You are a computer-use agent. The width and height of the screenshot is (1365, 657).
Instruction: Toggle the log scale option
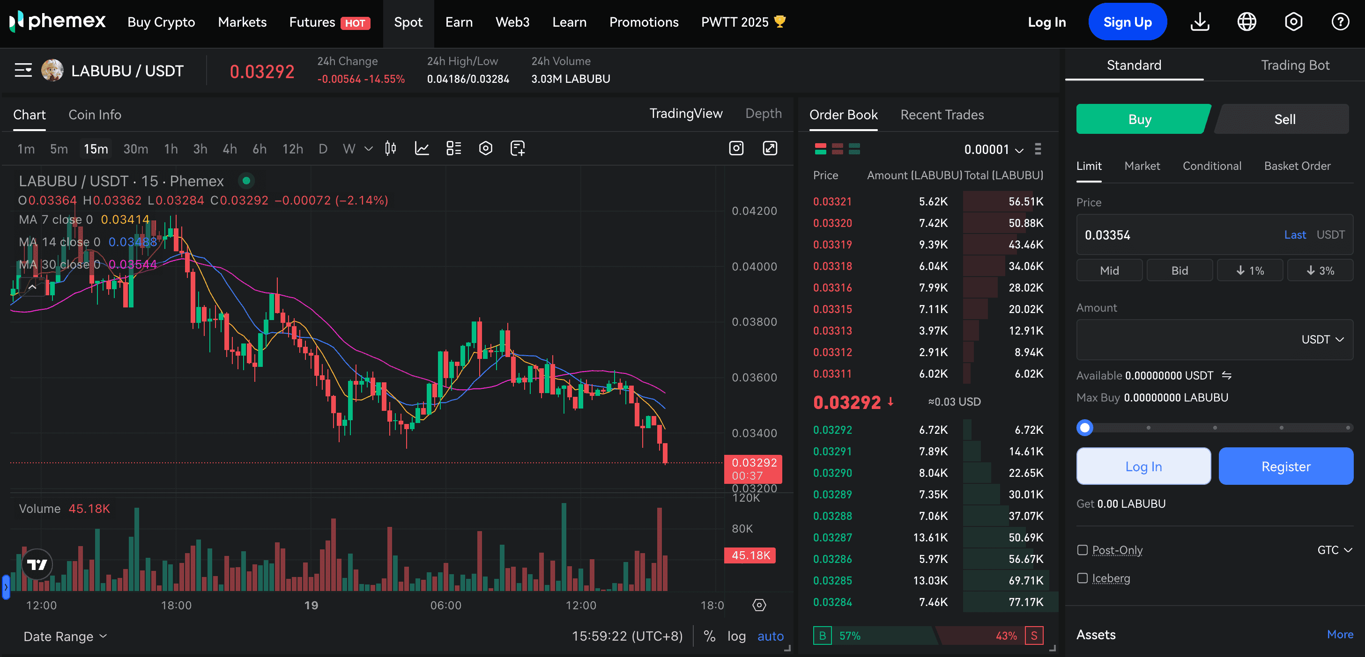pyautogui.click(x=736, y=636)
